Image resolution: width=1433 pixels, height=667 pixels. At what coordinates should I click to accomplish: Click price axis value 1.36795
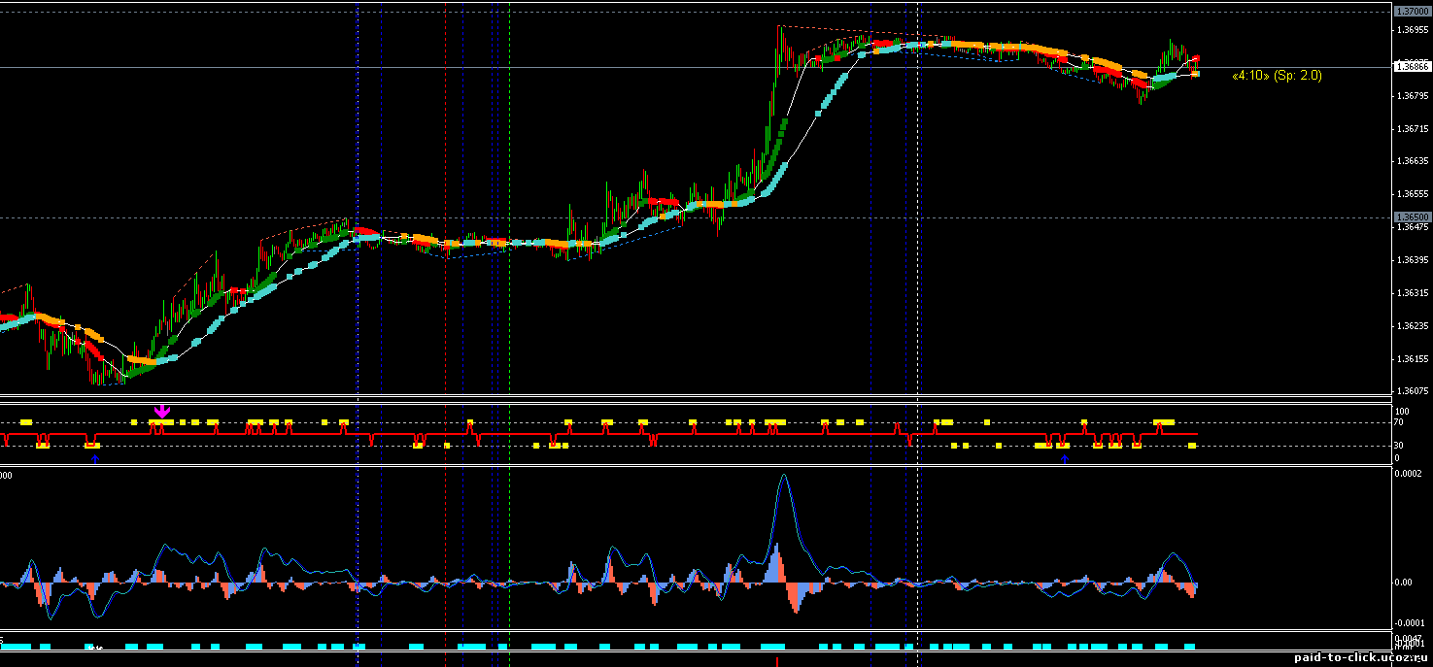(x=1413, y=96)
